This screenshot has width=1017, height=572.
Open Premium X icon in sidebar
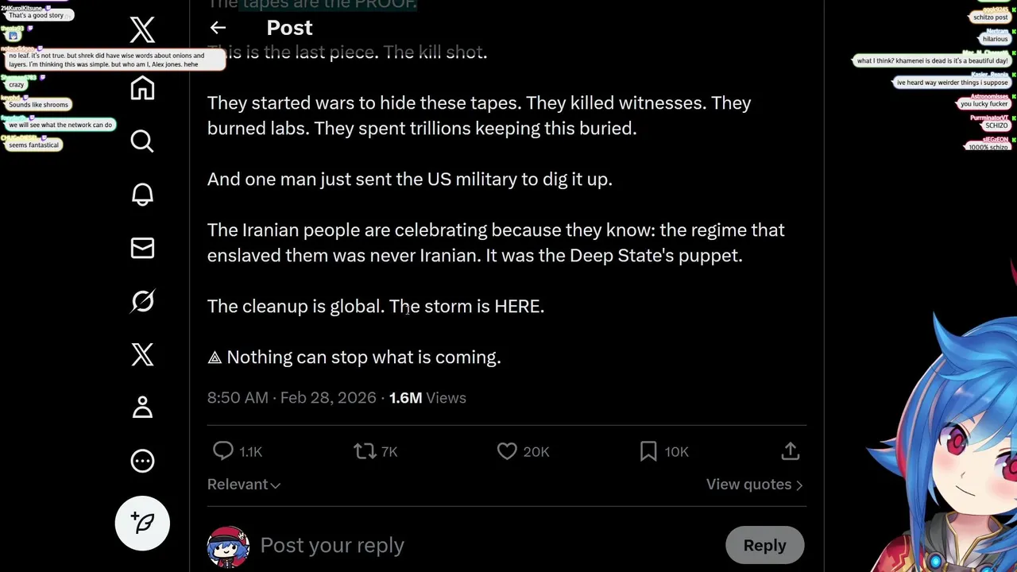point(142,354)
